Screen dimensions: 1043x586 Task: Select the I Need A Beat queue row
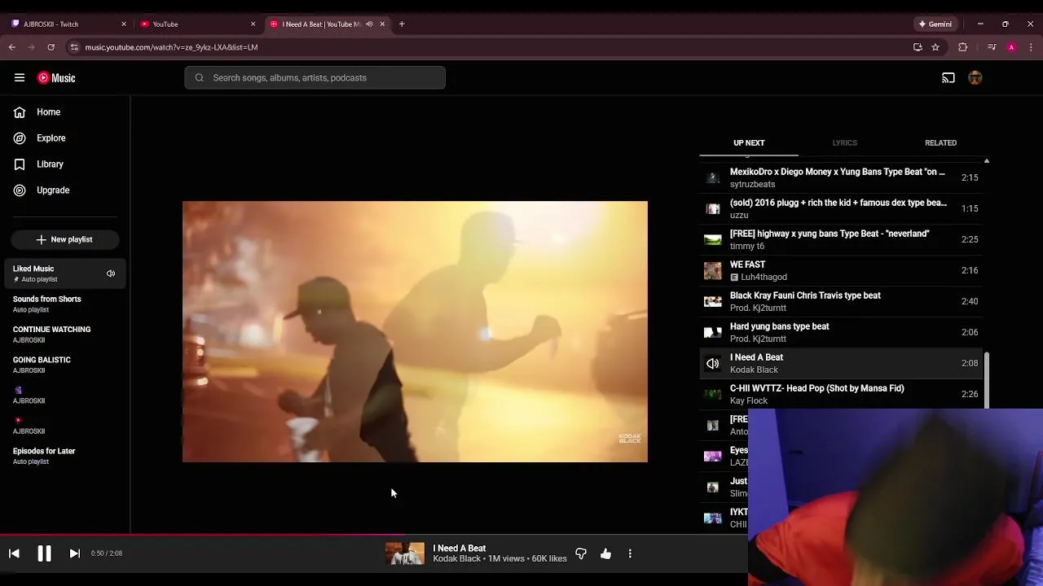[x=841, y=363]
